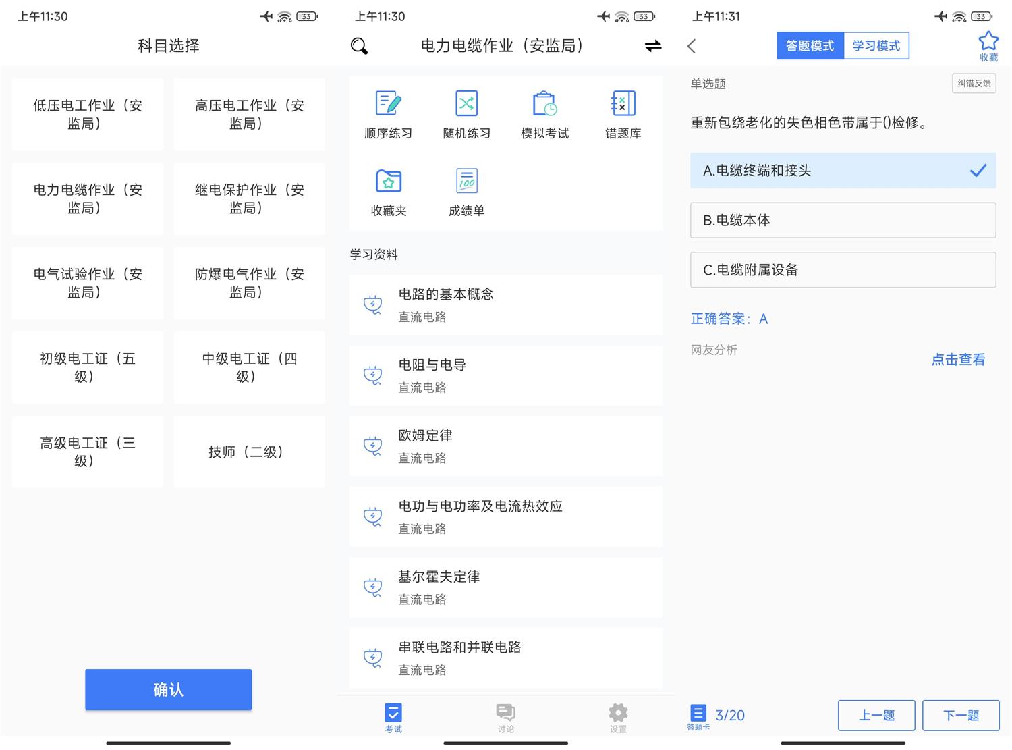This screenshot has height=750, width=1012.
Task: Start 随机练习 random practice
Action: click(466, 113)
